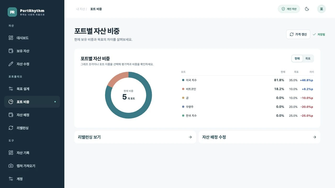Toggle dark mode with the moon icon
This screenshot has height=188, width=335.
[307, 9]
